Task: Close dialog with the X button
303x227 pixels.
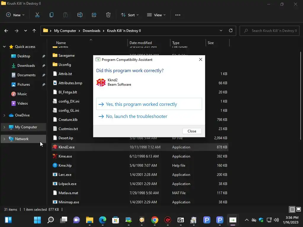Action: (x=201, y=59)
